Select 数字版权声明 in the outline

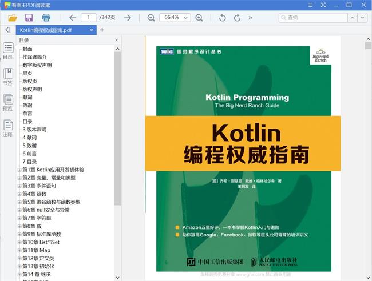(x=37, y=65)
